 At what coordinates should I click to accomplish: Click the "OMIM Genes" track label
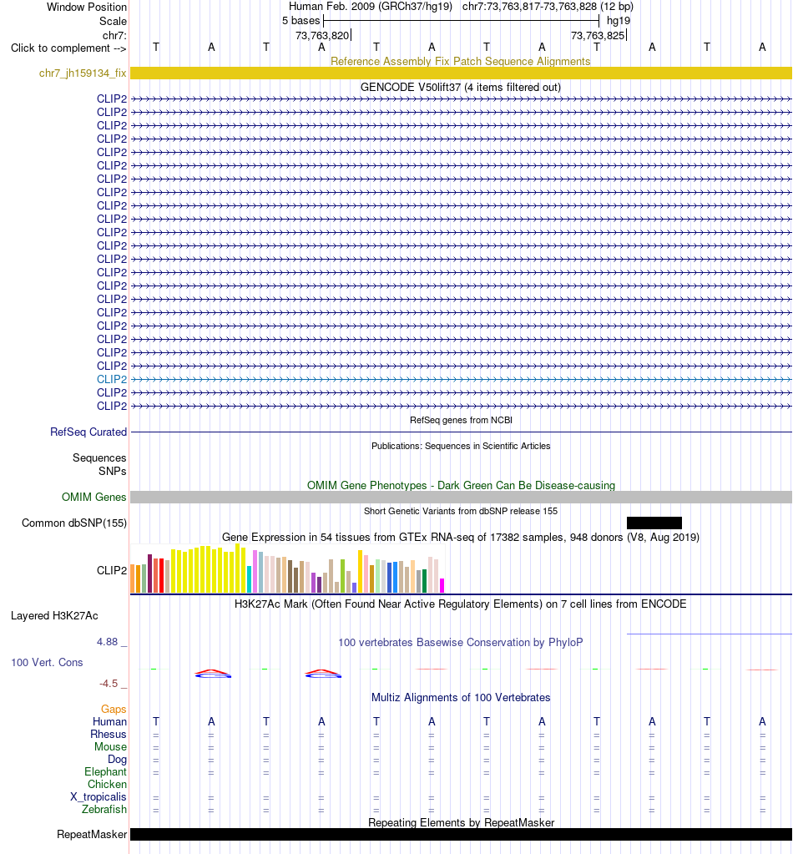(x=93, y=497)
